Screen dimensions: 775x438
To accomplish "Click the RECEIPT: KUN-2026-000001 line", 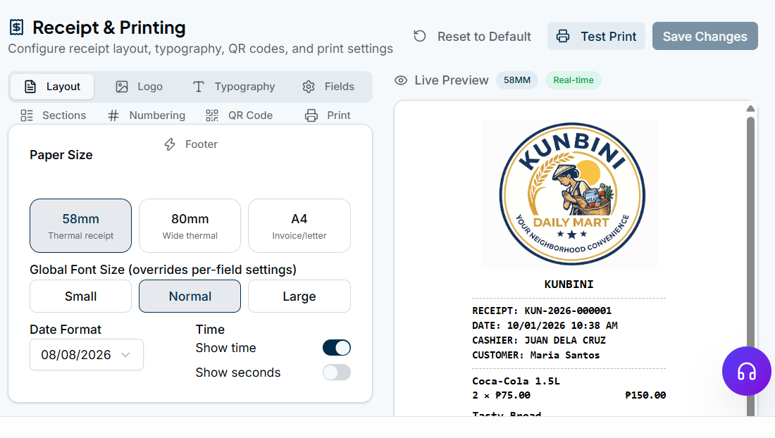I will pos(542,311).
